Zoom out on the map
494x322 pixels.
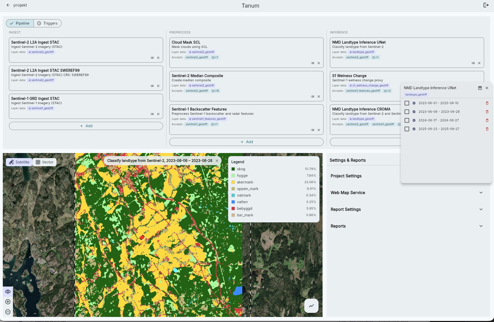[8, 312]
